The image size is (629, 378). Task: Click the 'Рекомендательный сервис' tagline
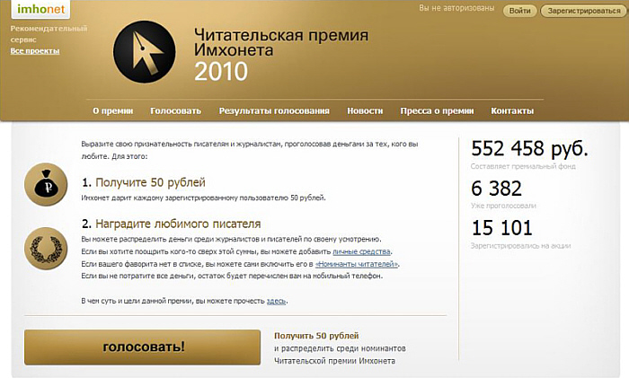coord(49,34)
